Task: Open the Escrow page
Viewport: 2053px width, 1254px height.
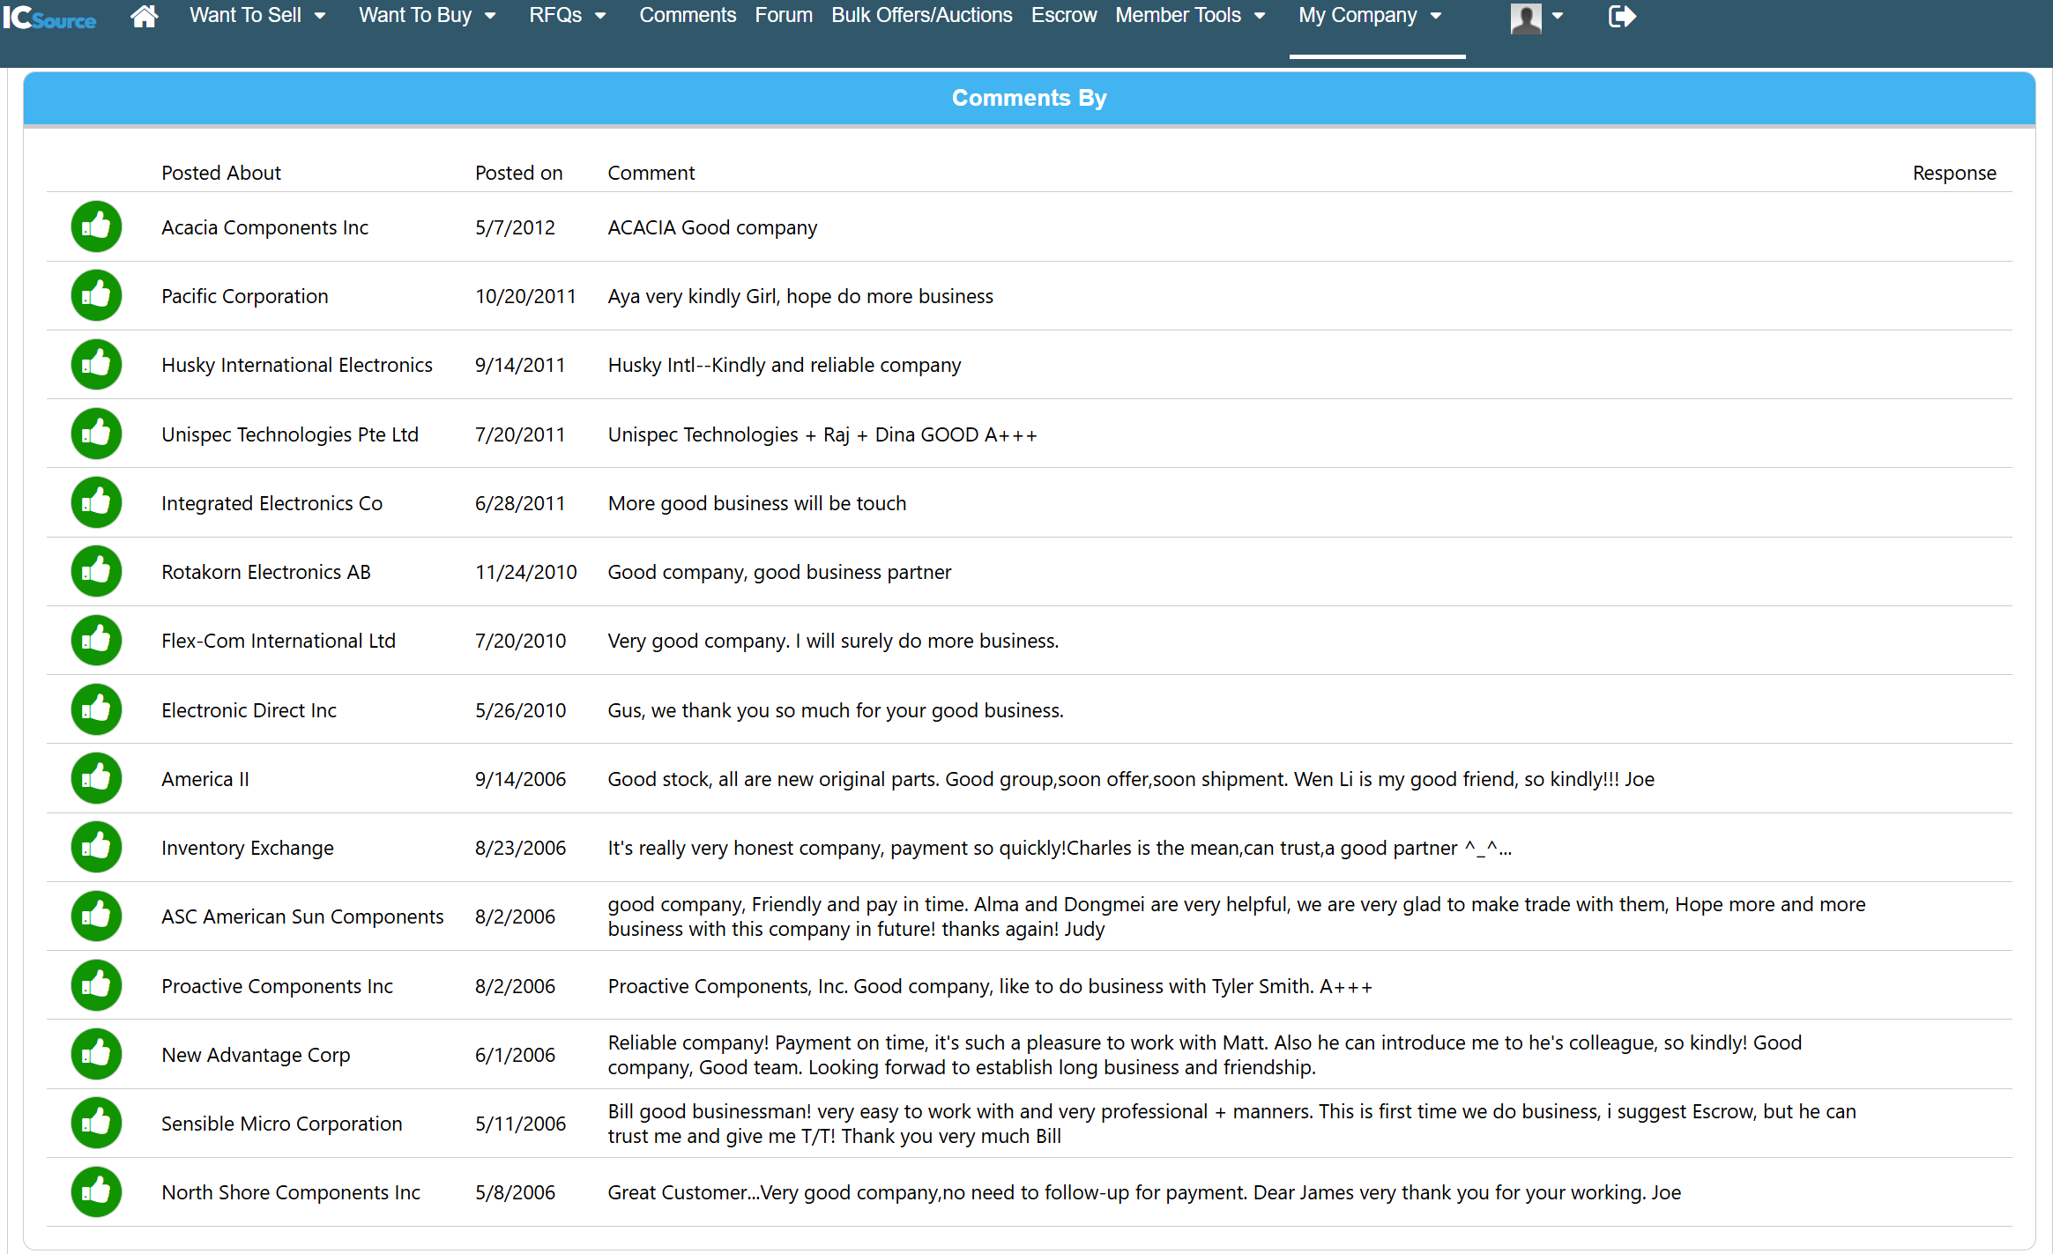Action: 1064,15
